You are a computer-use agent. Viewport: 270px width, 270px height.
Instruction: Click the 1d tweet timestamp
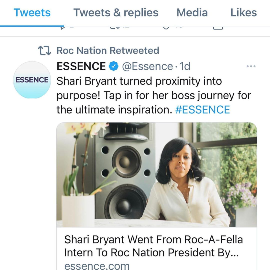(185, 66)
